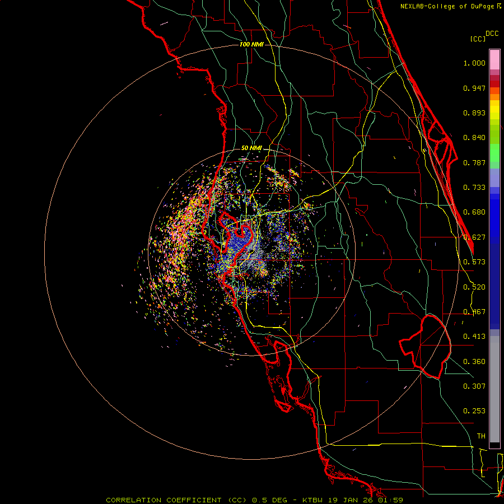Click the TH threshold label

(481, 436)
